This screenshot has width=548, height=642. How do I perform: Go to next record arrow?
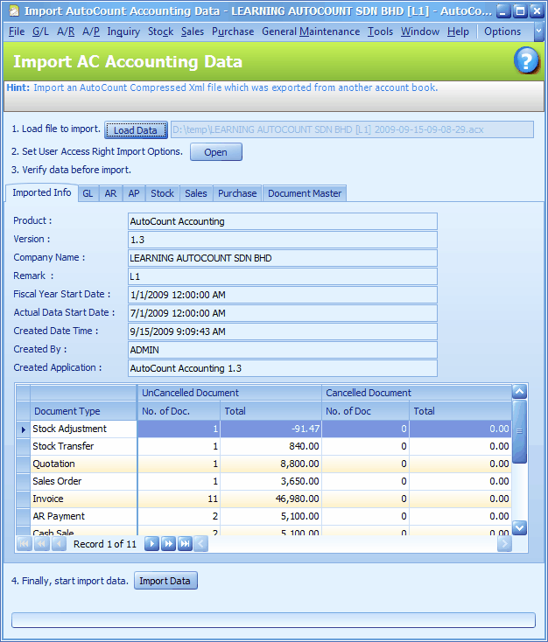click(x=151, y=544)
